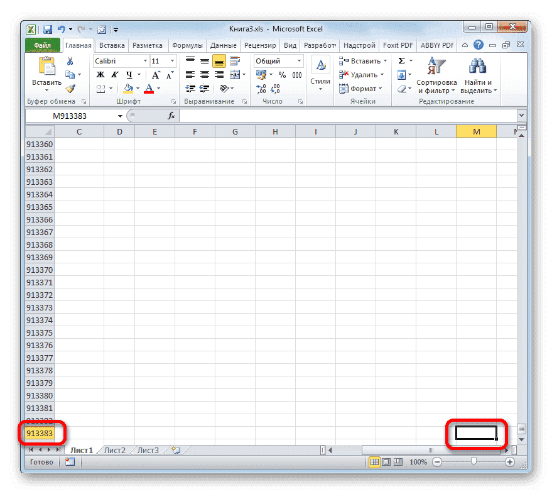Apply underline formatting
The height and width of the screenshot is (494, 552).
click(x=128, y=74)
